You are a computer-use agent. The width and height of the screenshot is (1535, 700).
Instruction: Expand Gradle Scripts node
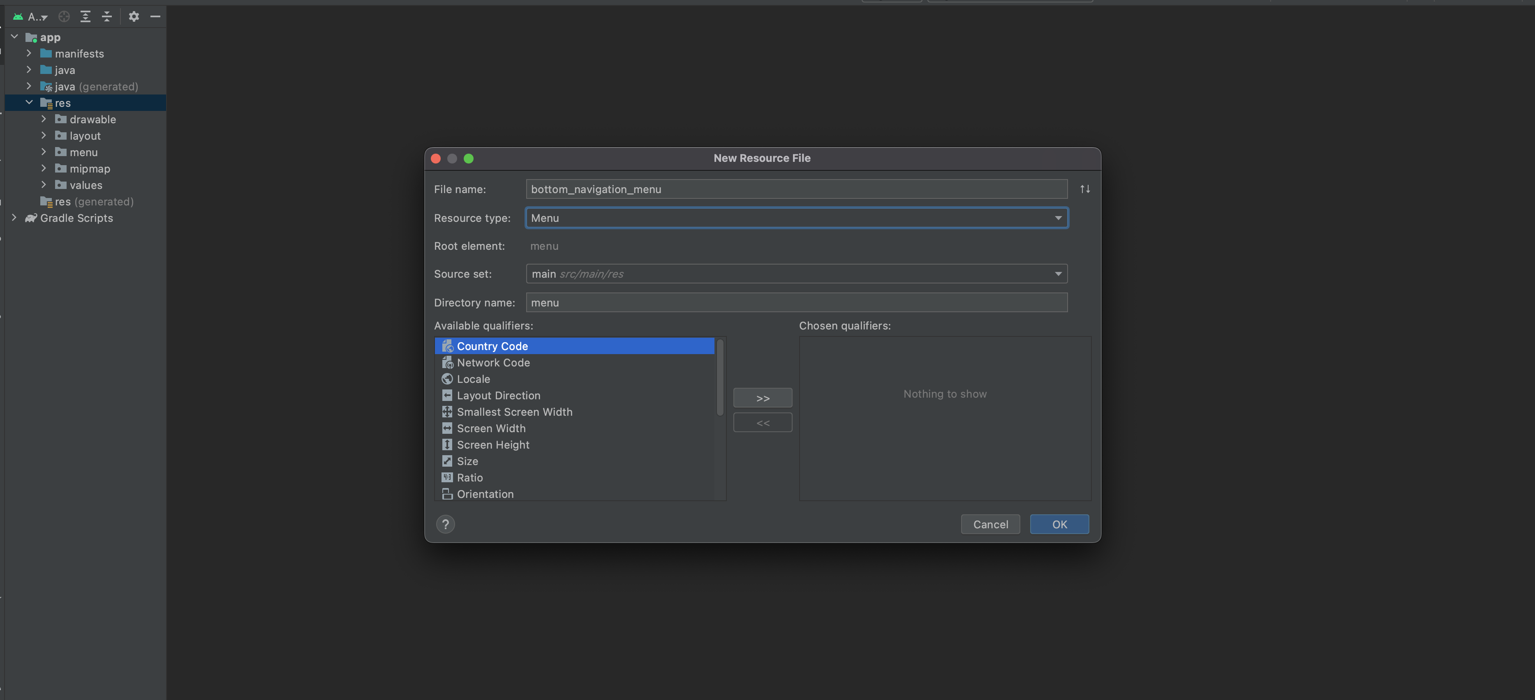click(14, 218)
